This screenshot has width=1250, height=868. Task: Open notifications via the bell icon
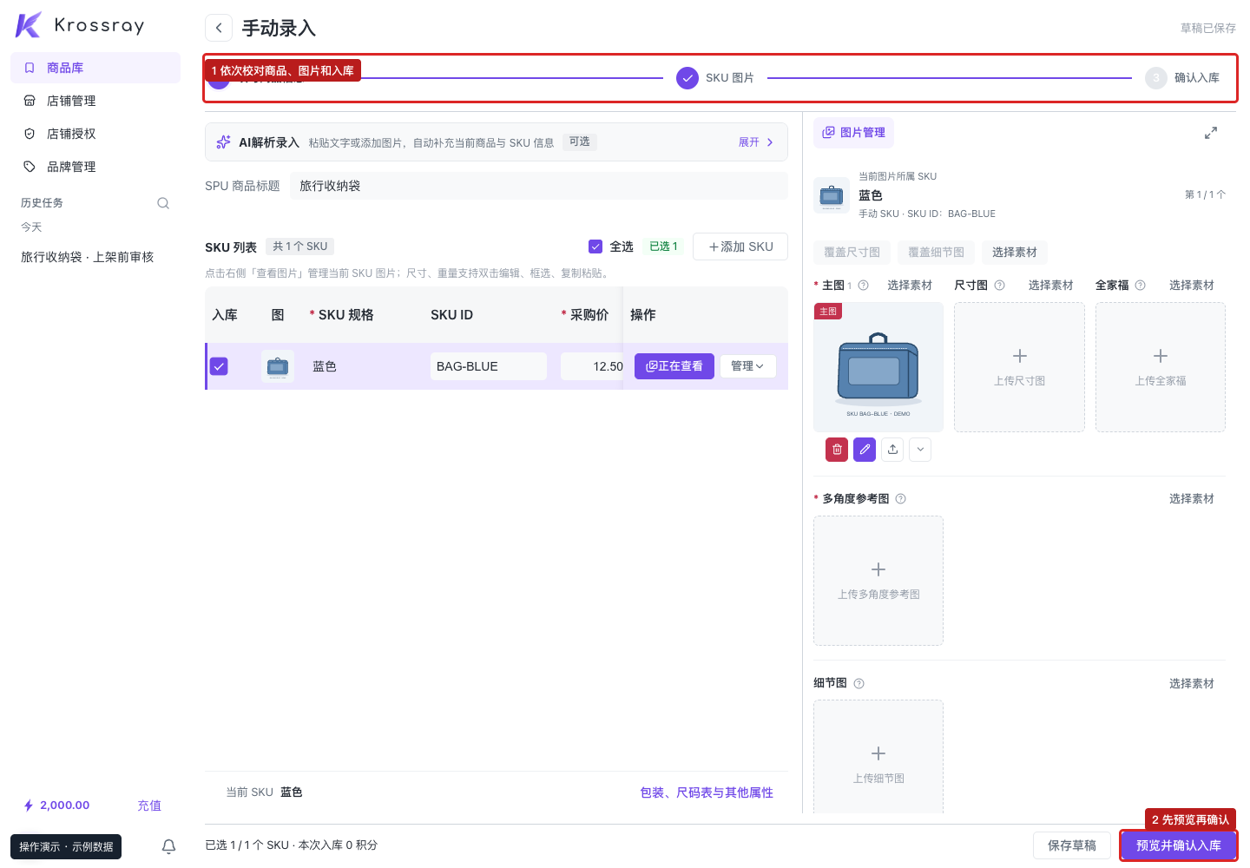point(169,846)
